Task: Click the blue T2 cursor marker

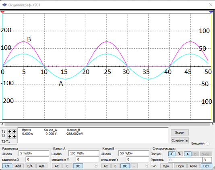Action: coord(211,12)
